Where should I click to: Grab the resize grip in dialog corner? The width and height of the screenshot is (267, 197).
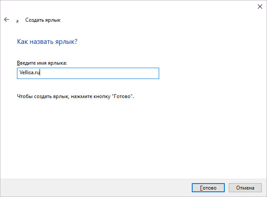pyautogui.click(x=264, y=194)
